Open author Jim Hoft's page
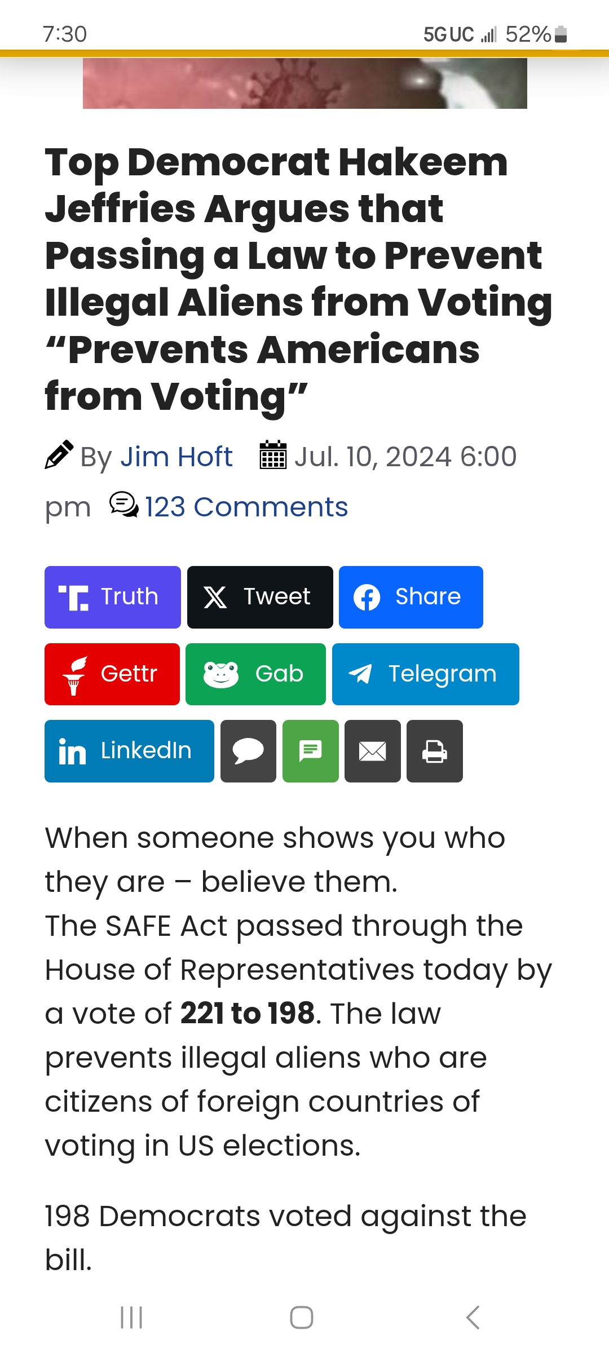The width and height of the screenshot is (609, 1353). [x=176, y=457]
